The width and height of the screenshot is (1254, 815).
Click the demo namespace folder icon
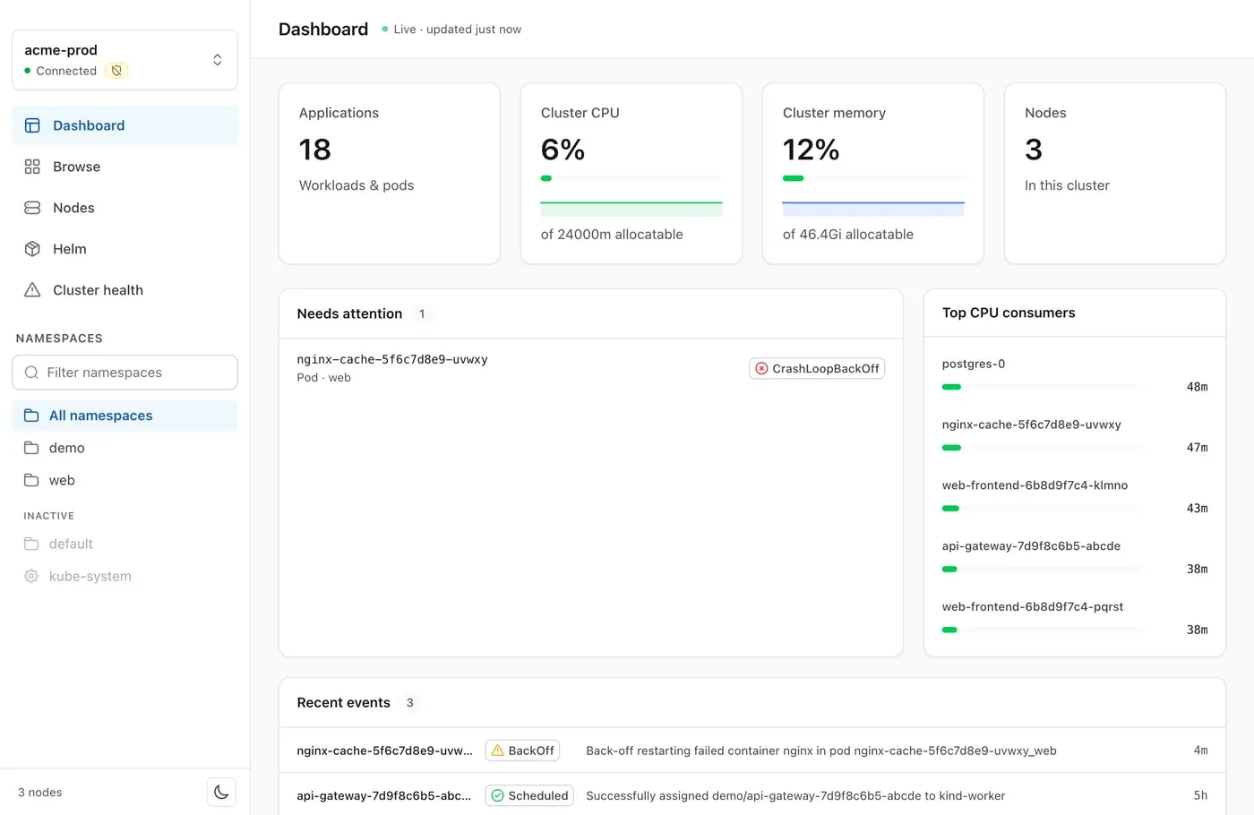[x=31, y=448]
